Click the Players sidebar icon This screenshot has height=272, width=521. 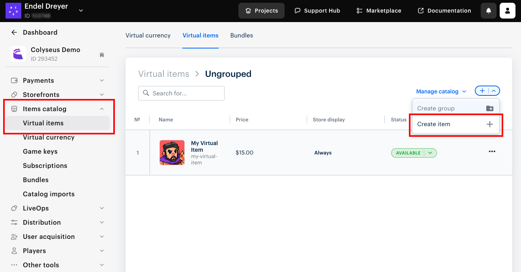14,251
